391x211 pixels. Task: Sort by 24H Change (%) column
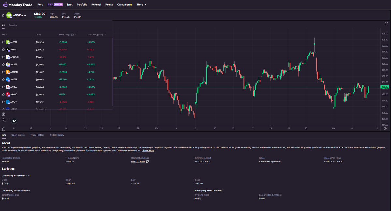pyautogui.click(x=96, y=35)
